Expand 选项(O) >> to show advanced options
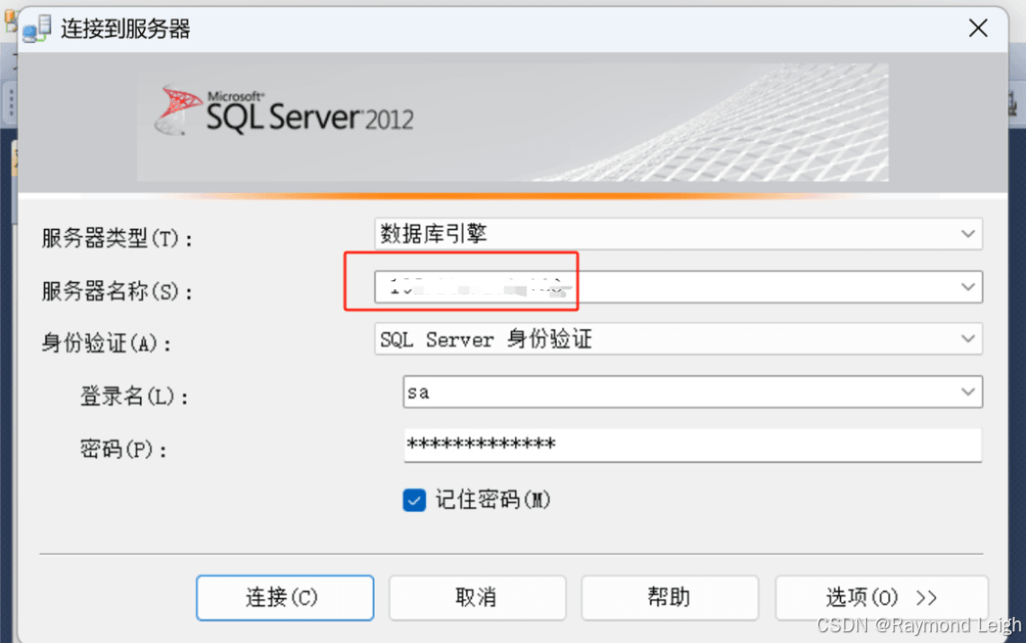1026x643 pixels. pos(881,597)
